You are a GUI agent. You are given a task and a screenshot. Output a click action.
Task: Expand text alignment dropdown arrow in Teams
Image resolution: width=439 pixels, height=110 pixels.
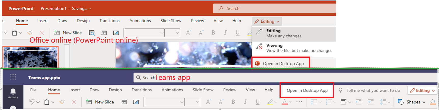click(350, 102)
